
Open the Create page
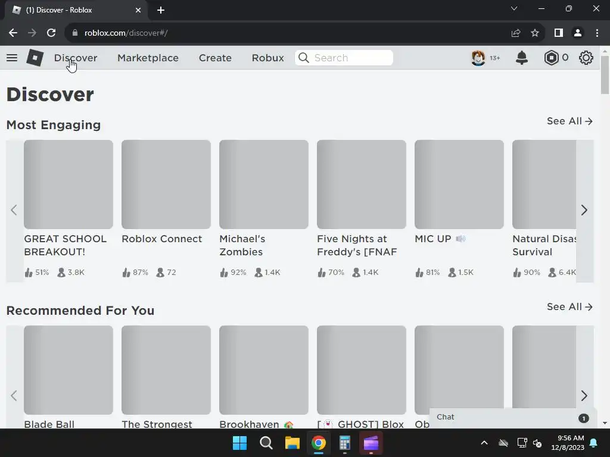coord(215,58)
